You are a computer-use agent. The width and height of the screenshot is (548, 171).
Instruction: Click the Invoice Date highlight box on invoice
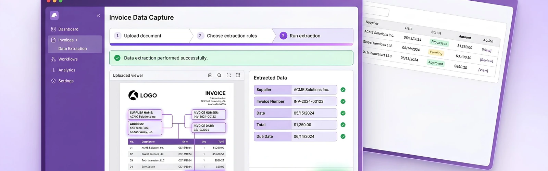(209, 128)
